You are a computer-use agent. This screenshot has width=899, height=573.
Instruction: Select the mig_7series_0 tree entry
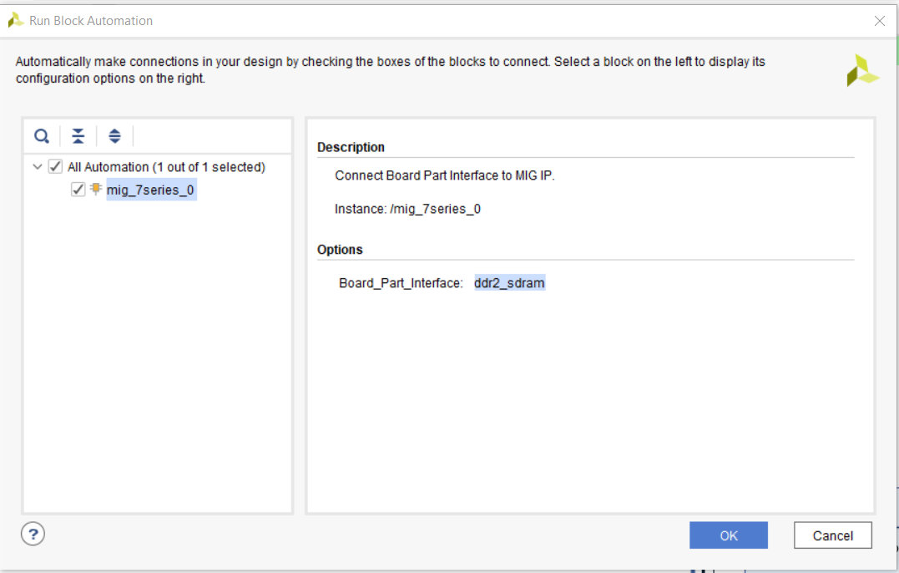click(151, 190)
